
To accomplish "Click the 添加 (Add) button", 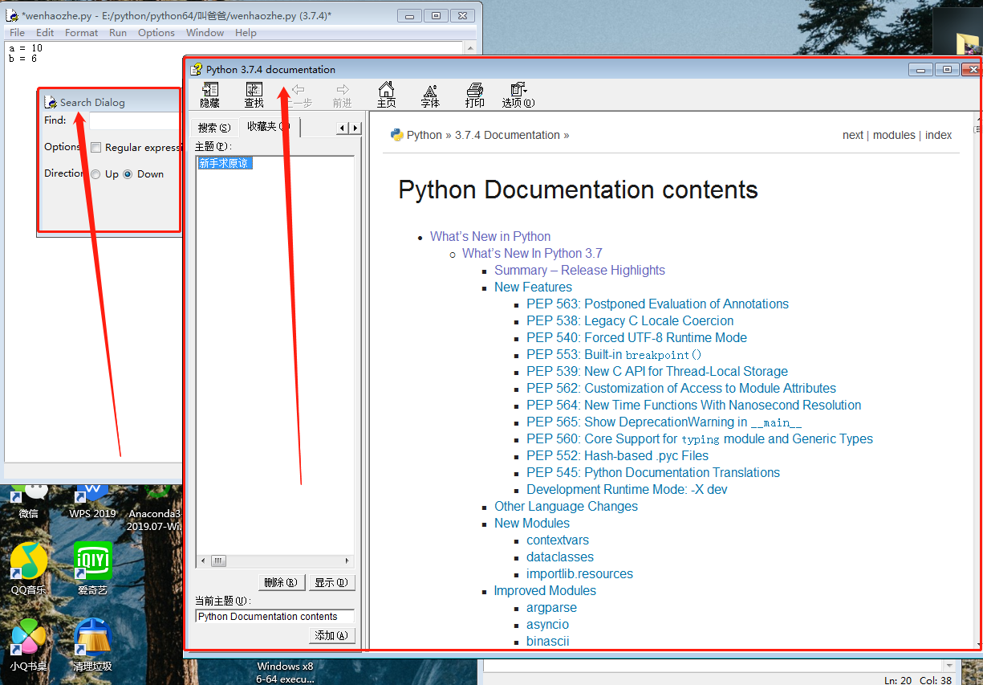I will point(331,635).
